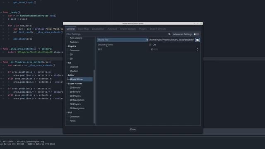Screen dimensions: 265x149
Task: Open the Plugins tab
Action: coord(143,29)
